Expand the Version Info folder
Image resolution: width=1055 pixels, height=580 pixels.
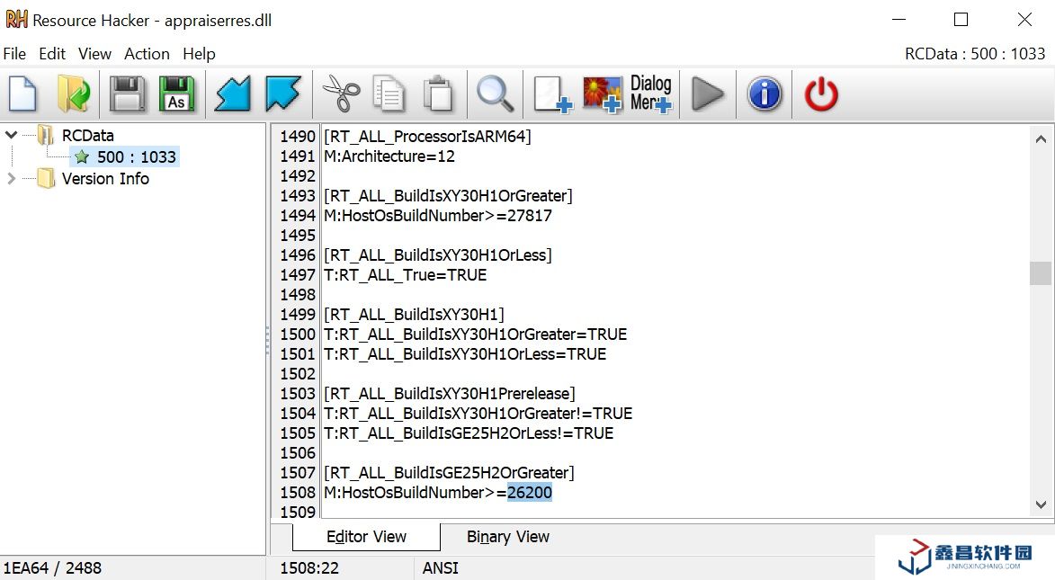click(12, 179)
